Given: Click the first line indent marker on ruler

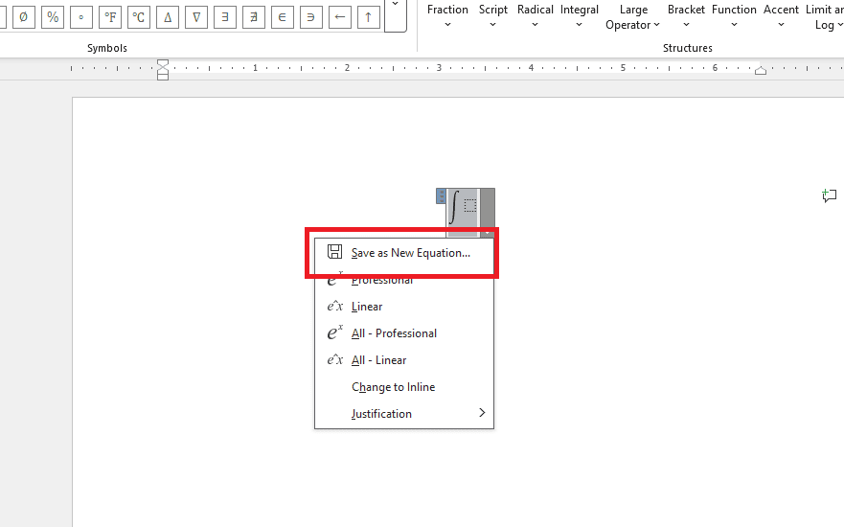Looking at the screenshot, I should [x=163, y=63].
